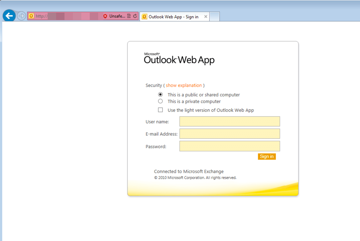Image resolution: width=360 pixels, height=241 pixels.
Task: Click the 'Outlook Web App' logo heading
Action: (x=179, y=58)
